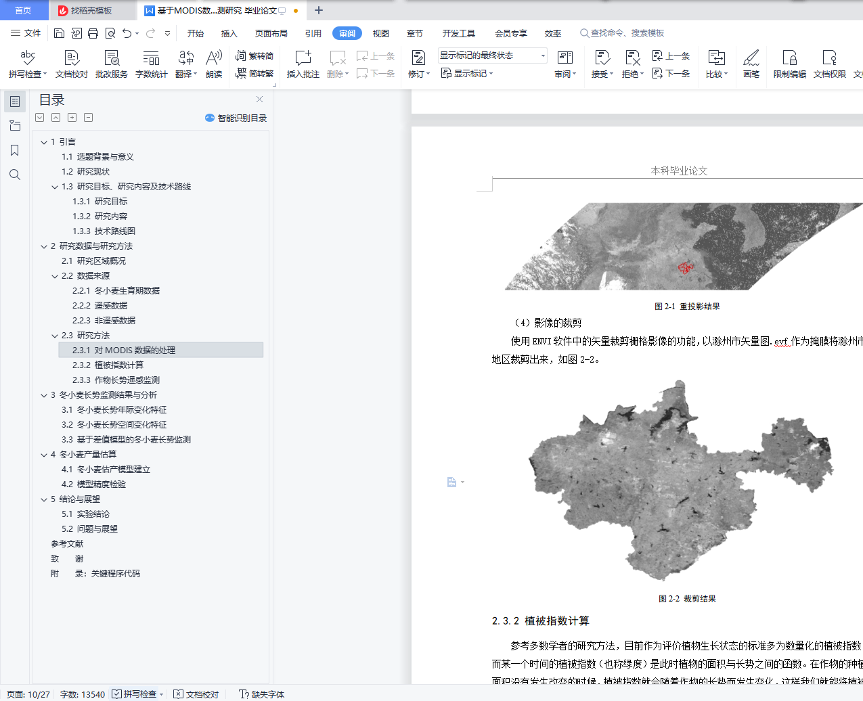
Task: Open 字数统计 word count tool
Action: (x=151, y=64)
